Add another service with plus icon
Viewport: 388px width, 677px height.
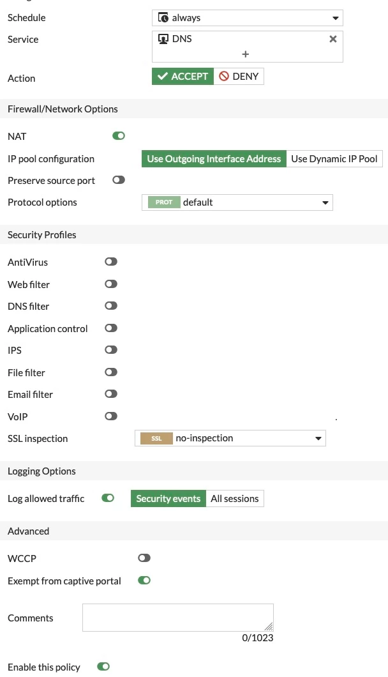click(246, 54)
